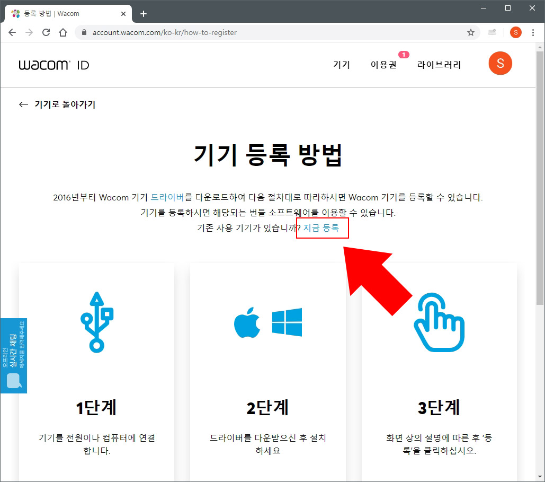Screen dimensions: 545x482
Task: Click the browser home icon
Action: (63, 32)
